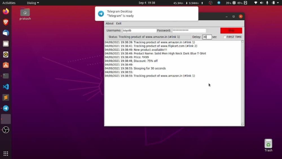
Task: Open Telegram from the dock
Action: (x=6, y=108)
